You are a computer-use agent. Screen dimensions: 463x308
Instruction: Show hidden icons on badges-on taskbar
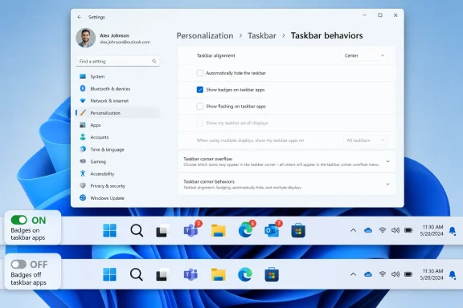tap(353, 230)
